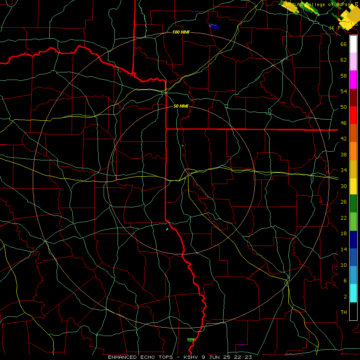Click the '50 NMI' range ring label
360x360 pixels.
coord(181,106)
